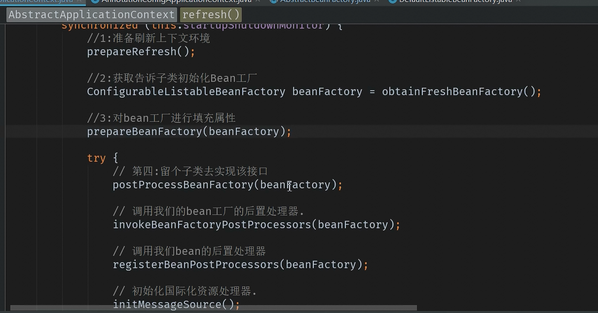Viewport: 598px width, 313px height.
Task: Click the ConfigurableListableBeanFactory type name
Action: pos(186,92)
